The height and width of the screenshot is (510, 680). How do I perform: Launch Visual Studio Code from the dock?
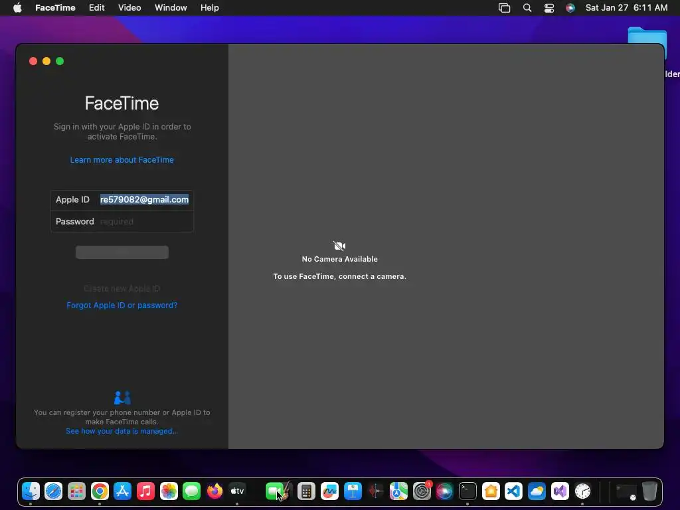point(514,491)
